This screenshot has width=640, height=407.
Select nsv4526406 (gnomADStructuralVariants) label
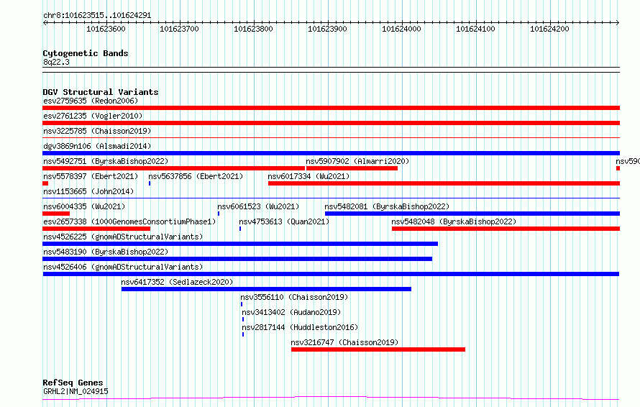coord(123,267)
